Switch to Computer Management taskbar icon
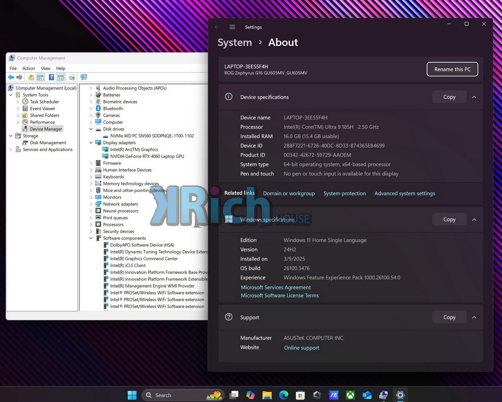 pyautogui.click(x=384, y=395)
